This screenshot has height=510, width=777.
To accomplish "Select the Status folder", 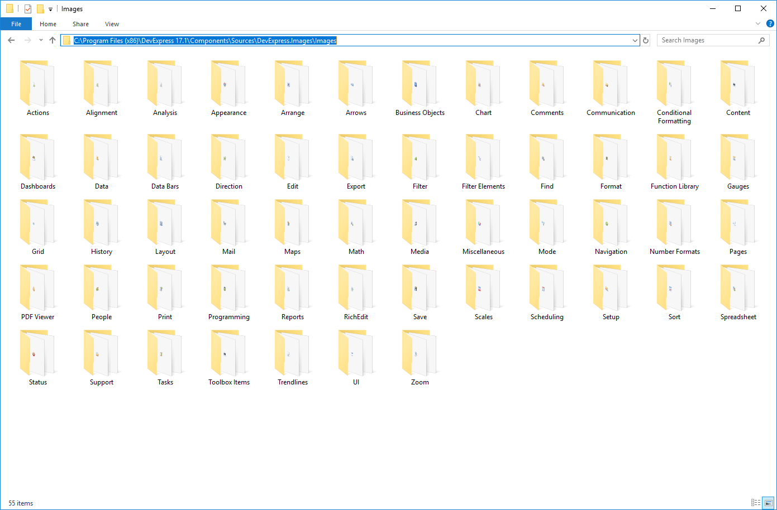I will 38,358.
